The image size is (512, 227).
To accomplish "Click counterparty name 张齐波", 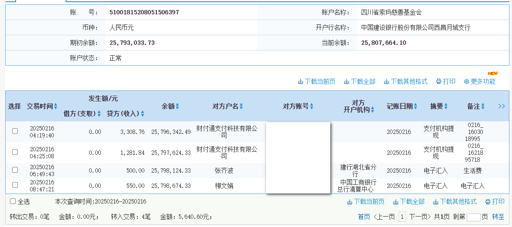I will point(224,170).
